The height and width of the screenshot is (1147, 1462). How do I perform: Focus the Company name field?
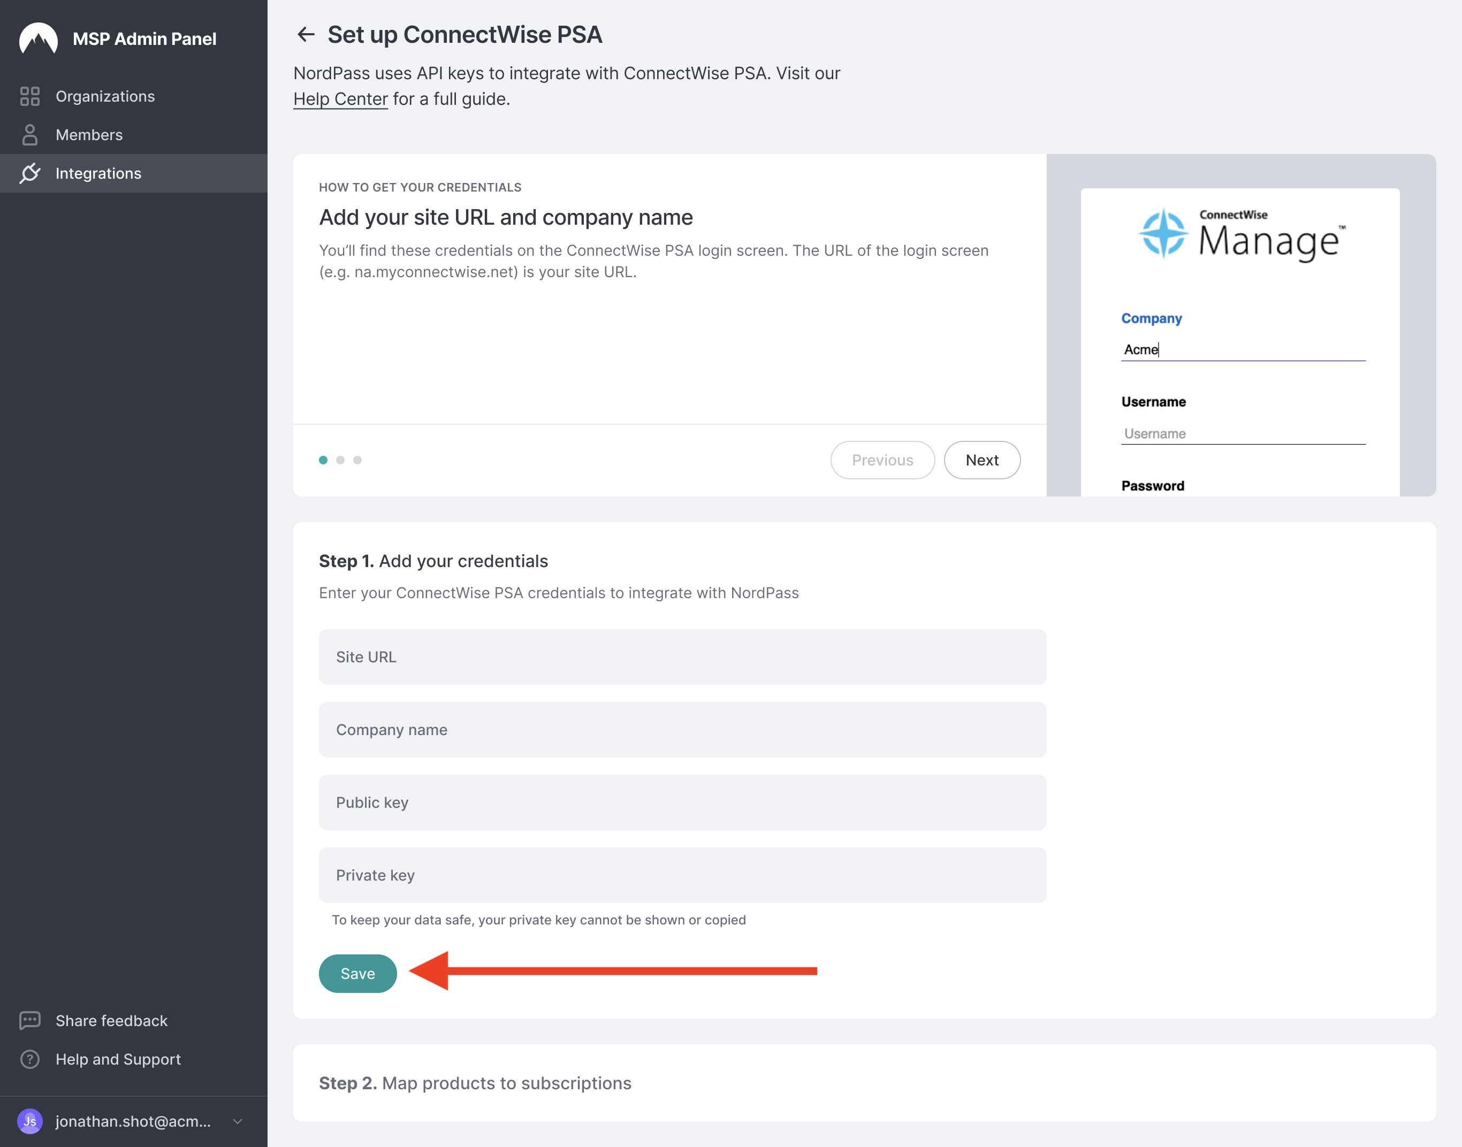pos(682,729)
